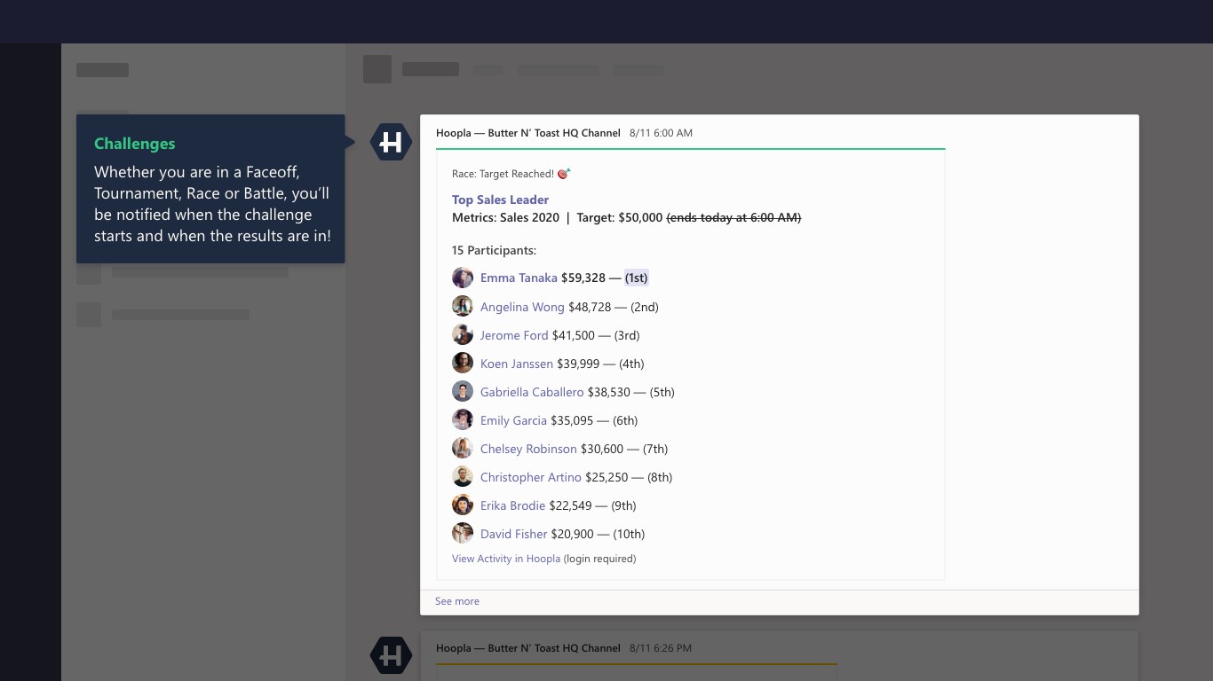Click Angelina Wong's avatar

pyautogui.click(x=463, y=306)
